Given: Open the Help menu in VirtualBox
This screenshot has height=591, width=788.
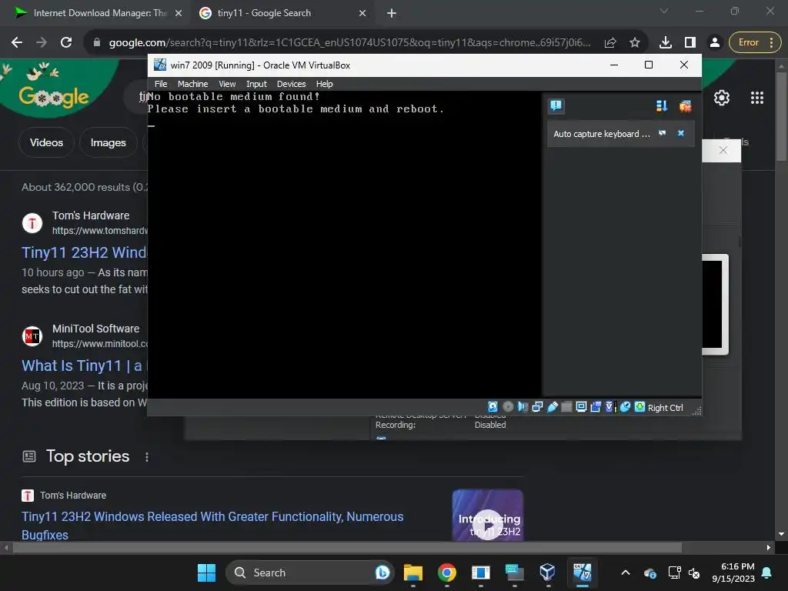Looking at the screenshot, I should point(324,84).
